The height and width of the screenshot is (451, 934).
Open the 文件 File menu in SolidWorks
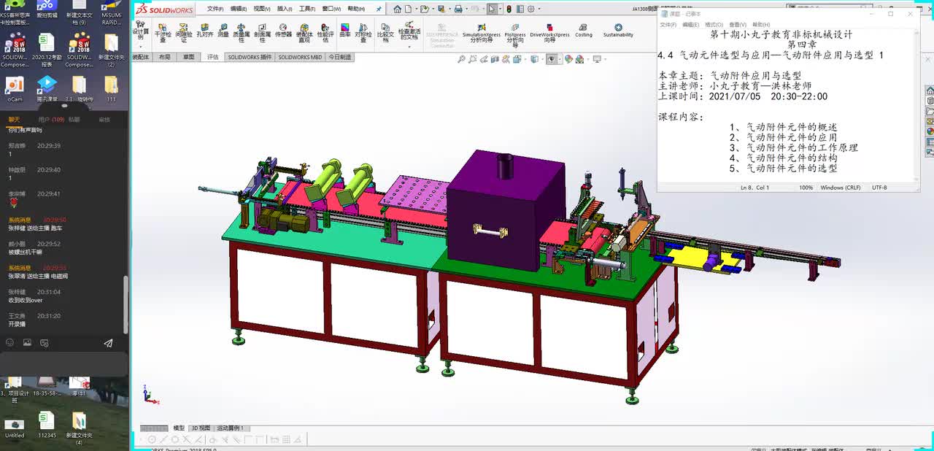point(215,9)
